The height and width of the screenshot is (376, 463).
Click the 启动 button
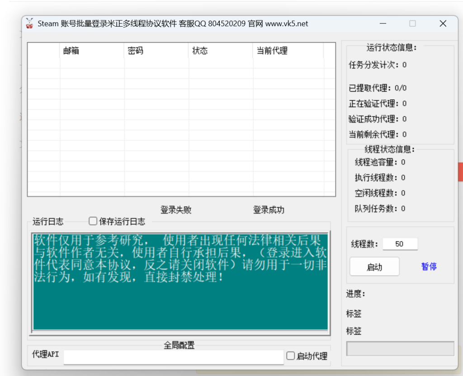tap(374, 266)
